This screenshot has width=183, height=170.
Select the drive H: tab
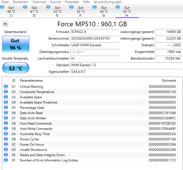pyautogui.click(x=127, y=11)
